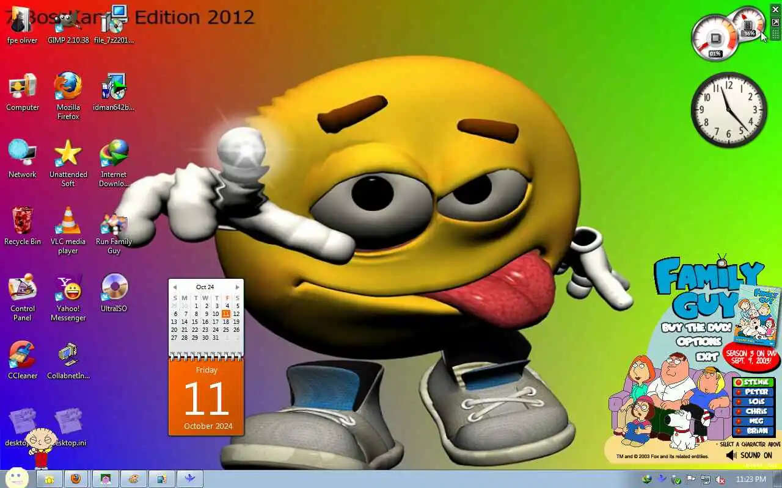Click the Stewie character on the desktop

[40, 447]
